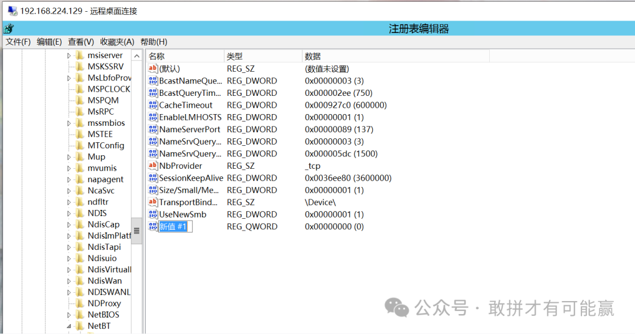Click the 新值 #1 name edit field
This screenshot has height=334, width=635.
[175, 226]
